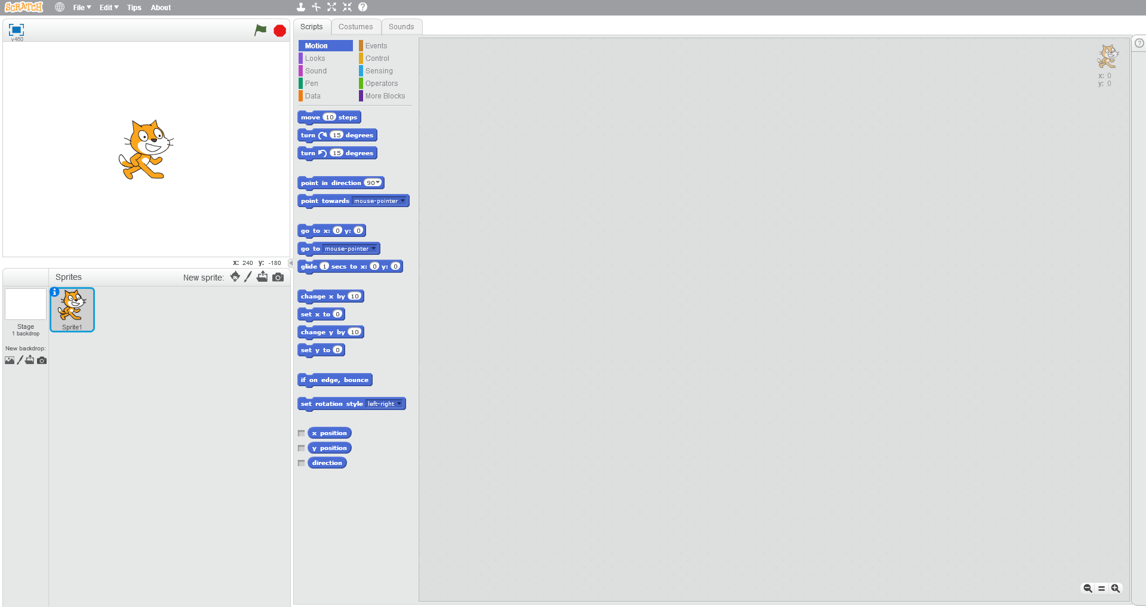Viewport: 1146px width, 607px height.
Task: Open the point towards mouse-pointer dropdown
Action: point(403,201)
